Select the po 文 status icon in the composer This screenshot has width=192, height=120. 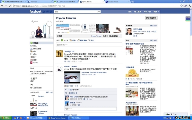(x=62, y=40)
